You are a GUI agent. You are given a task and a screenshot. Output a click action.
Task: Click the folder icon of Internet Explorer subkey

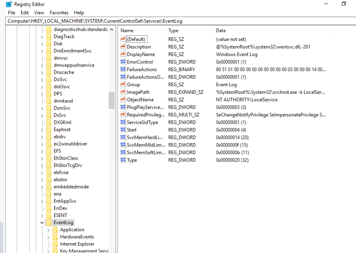point(55,244)
